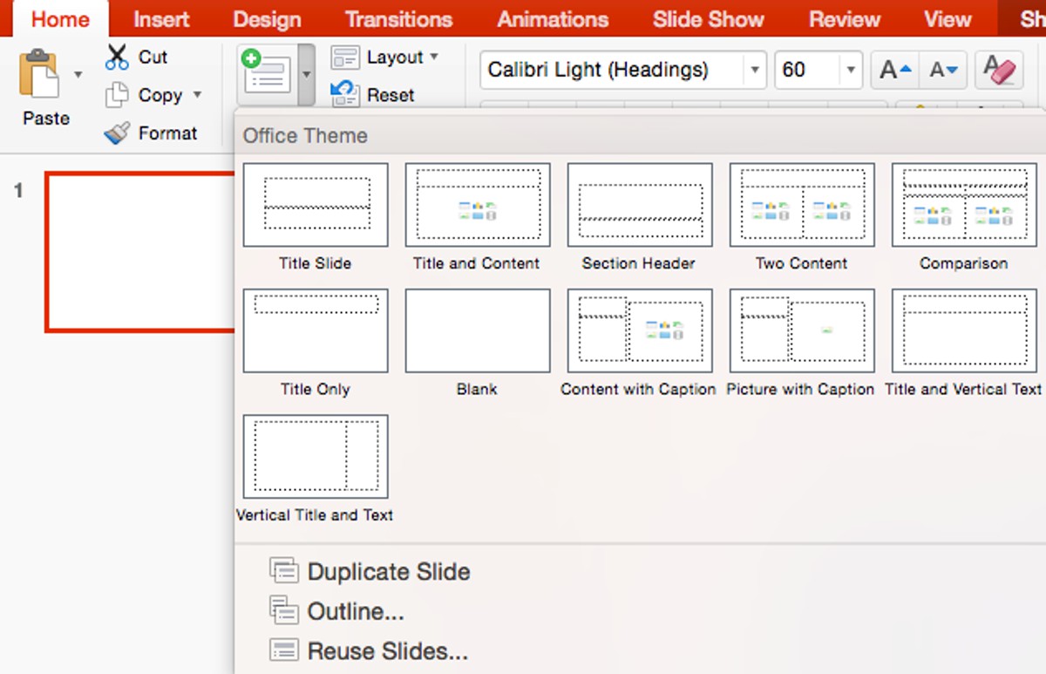Image resolution: width=1046 pixels, height=674 pixels.
Task: Click the Format text label
Action: coord(167,133)
